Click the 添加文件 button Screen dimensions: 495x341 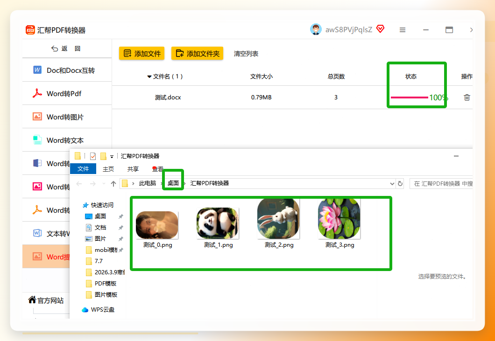pos(142,53)
